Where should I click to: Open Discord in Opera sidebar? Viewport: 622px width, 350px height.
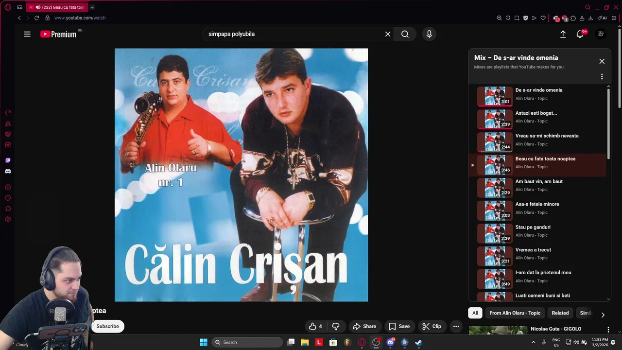point(8,171)
